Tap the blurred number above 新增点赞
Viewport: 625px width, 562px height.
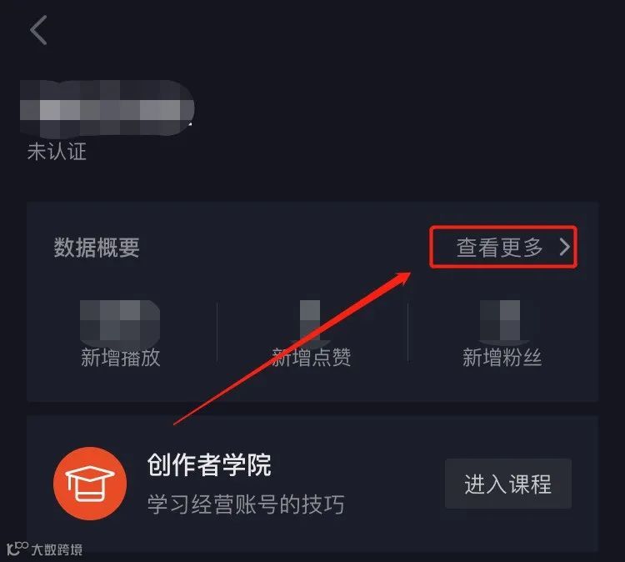[x=310, y=323]
